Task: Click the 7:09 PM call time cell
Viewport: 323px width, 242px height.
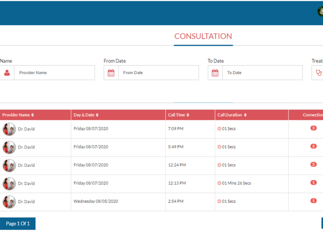Action: click(x=176, y=129)
